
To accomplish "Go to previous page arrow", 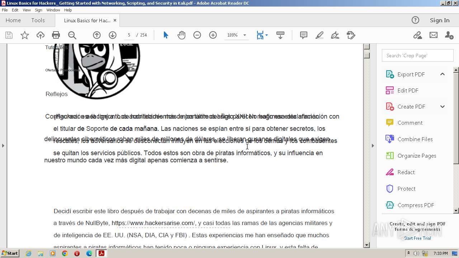I will pyautogui.click(x=97, y=35).
